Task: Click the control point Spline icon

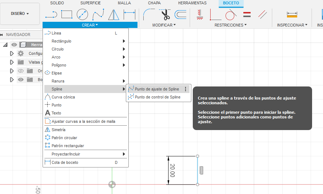Action: (131, 97)
